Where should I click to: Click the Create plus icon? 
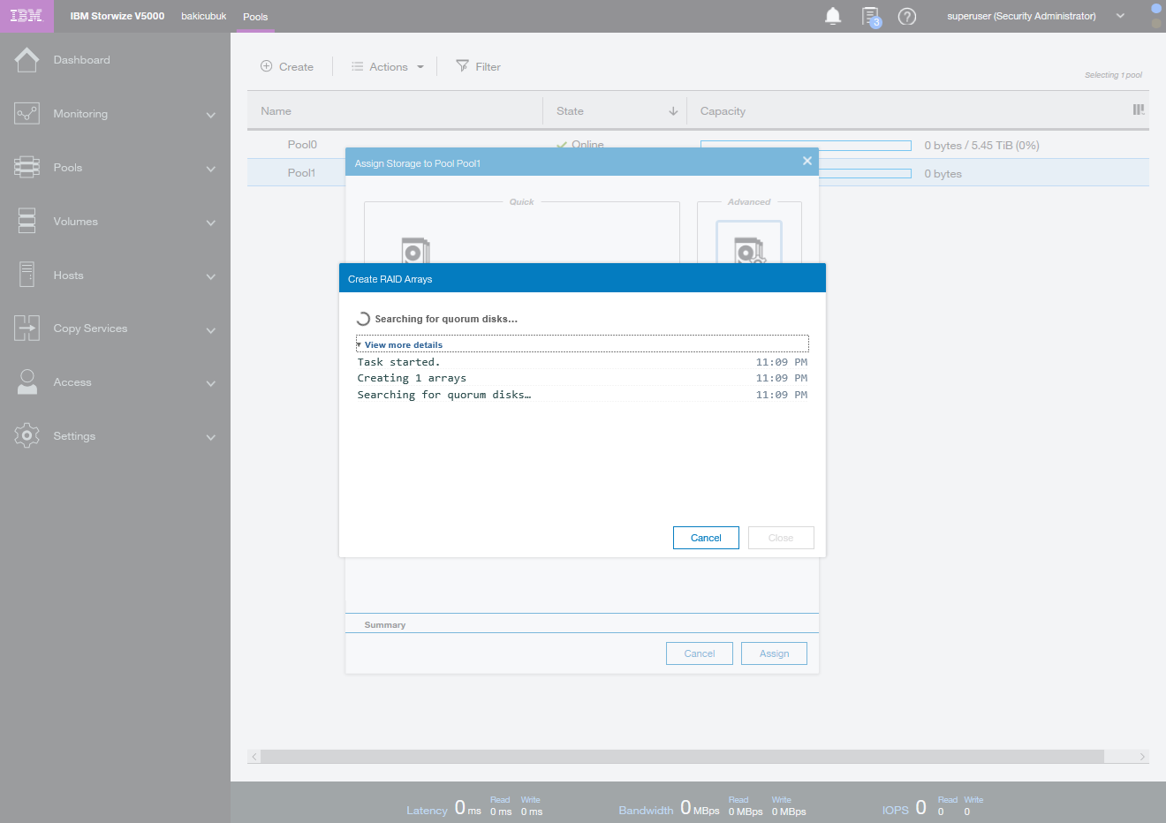click(266, 66)
